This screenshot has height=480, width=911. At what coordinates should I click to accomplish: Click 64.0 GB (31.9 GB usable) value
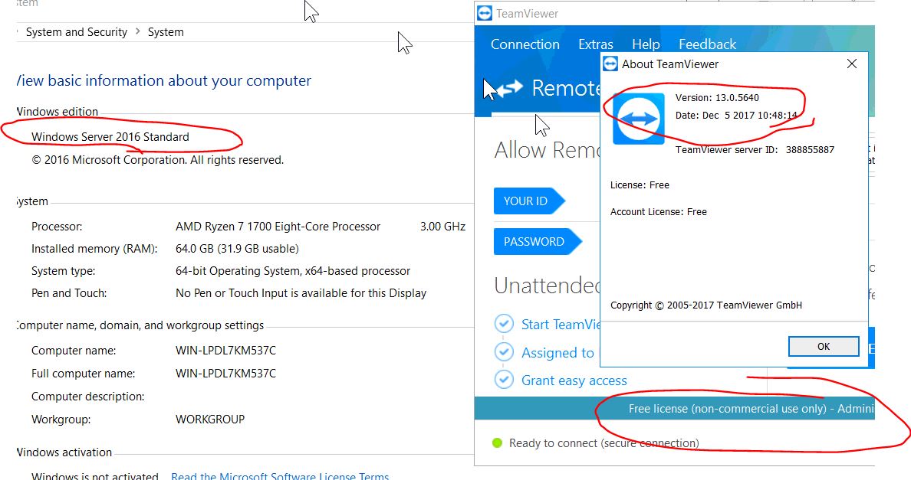[x=237, y=249]
